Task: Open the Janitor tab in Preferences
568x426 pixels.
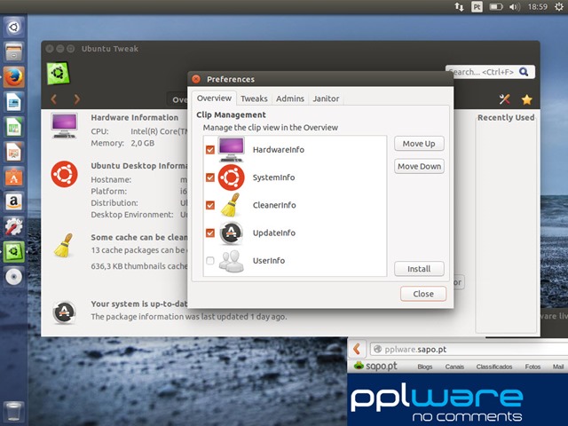Action: pyautogui.click(x=326, y=99)
